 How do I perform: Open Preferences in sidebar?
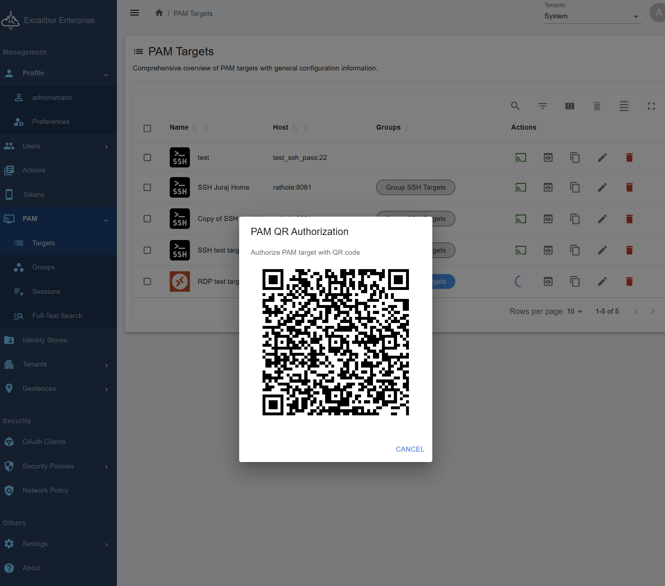[x=58, y=122]
